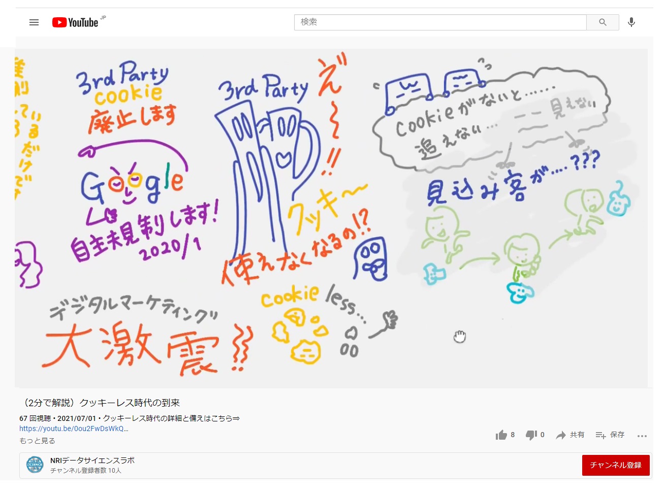This screenshot has width=665, height=493.
Task: Click the 67 回視聴 view count text
Action: click(35, 418)
